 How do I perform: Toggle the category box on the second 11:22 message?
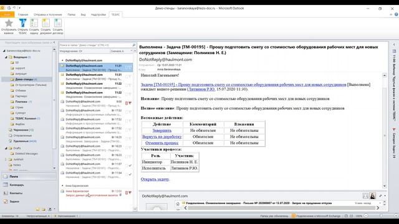click(127, 94)
